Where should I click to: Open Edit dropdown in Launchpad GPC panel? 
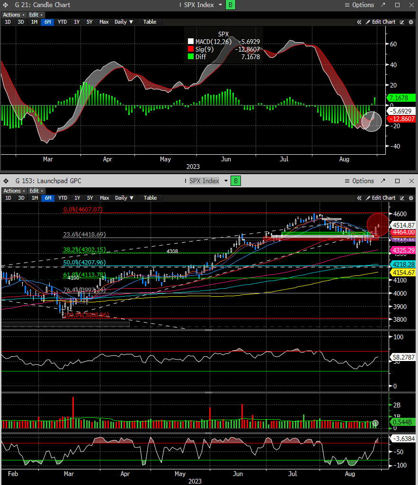(x=36, y=191)
